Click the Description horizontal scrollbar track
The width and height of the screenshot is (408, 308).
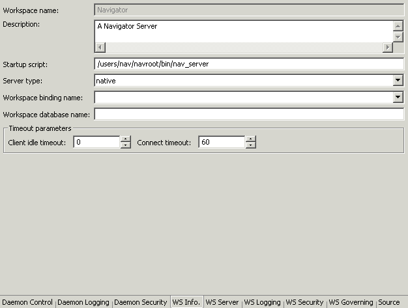click(x=244, y=48)
